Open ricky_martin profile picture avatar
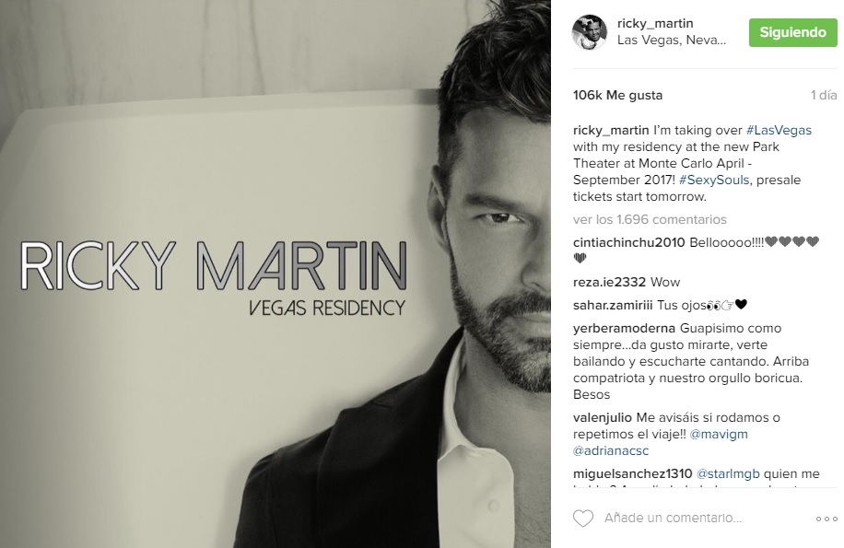Image resolution: width=844 pixels, height=548 pixels. pyautogui.click(x=590, y=32)
